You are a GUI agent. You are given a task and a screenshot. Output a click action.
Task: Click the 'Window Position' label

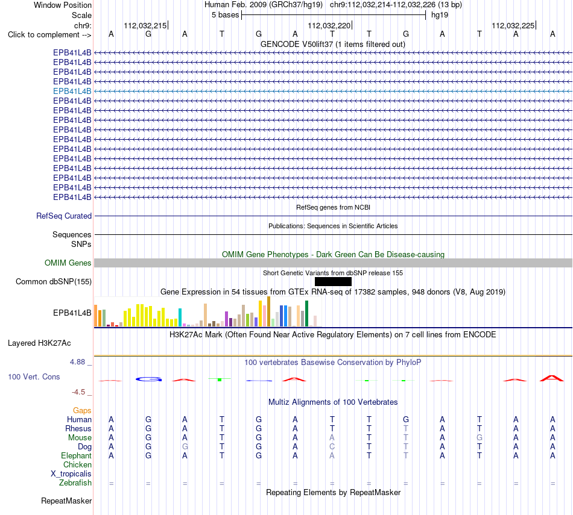63,5
